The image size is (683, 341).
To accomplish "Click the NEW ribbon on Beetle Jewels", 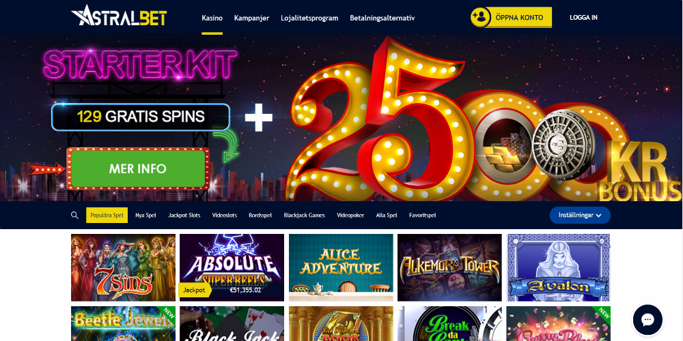I will point(167,314).
